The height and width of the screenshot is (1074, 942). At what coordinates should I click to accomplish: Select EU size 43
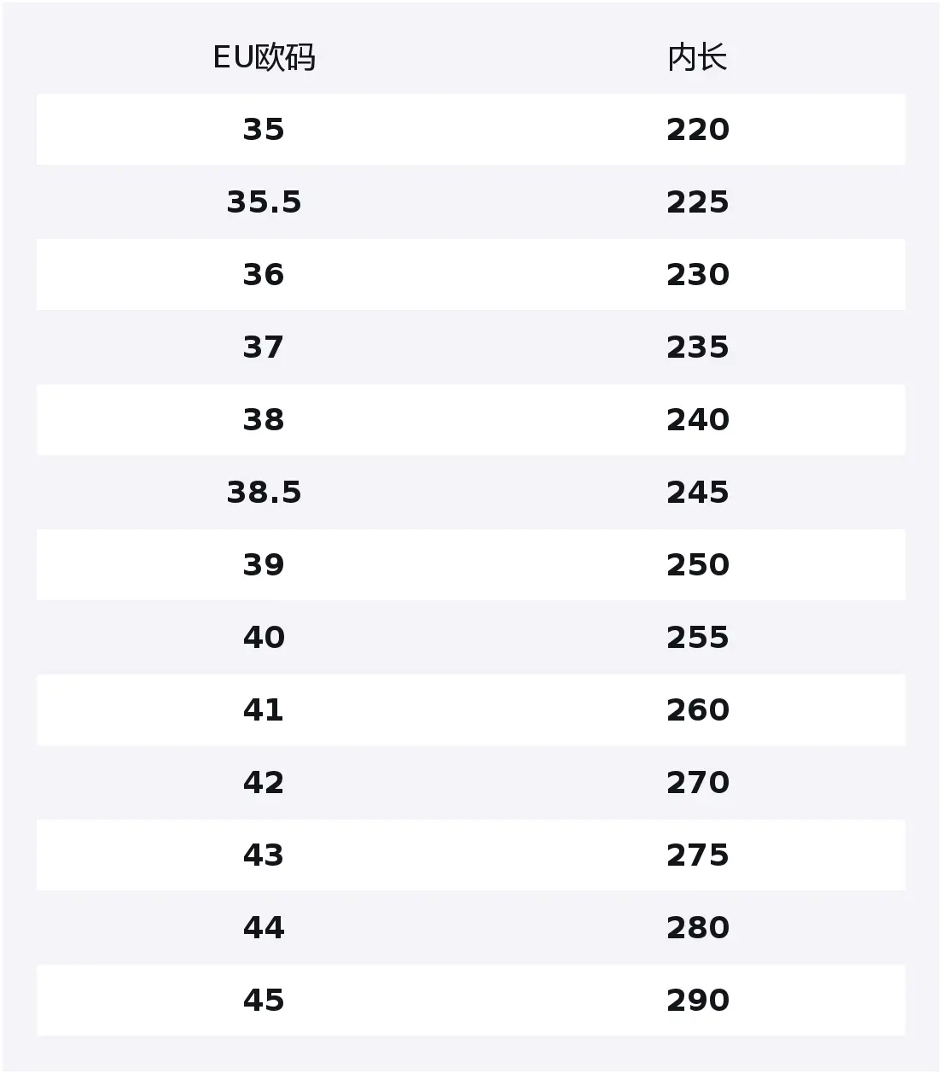264,855
